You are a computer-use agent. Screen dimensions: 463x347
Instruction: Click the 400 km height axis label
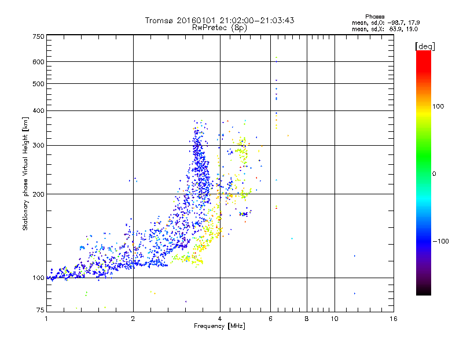(x=38, y=111)
